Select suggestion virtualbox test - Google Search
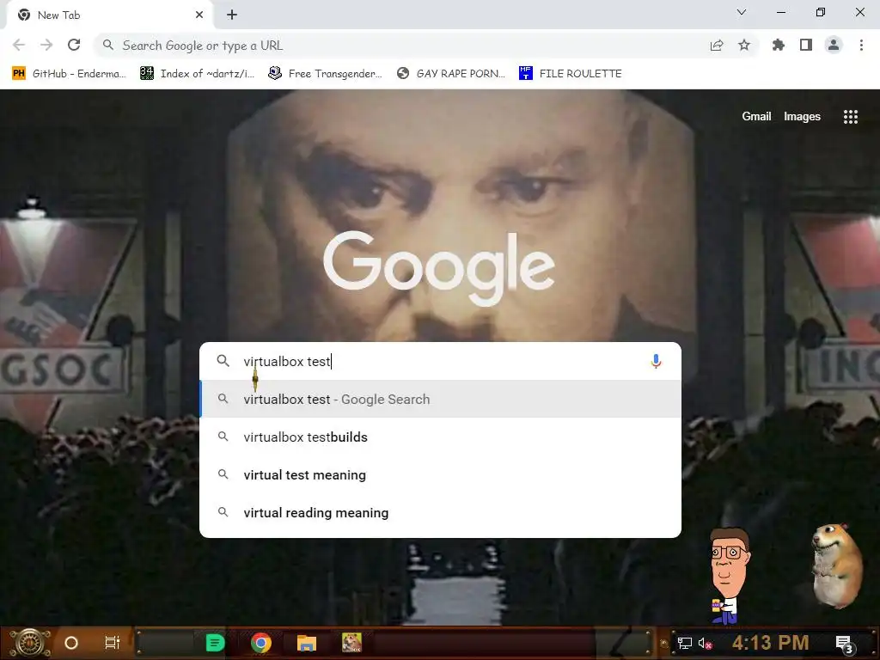Screen dimensions: 880x660 tap(441, 399)
